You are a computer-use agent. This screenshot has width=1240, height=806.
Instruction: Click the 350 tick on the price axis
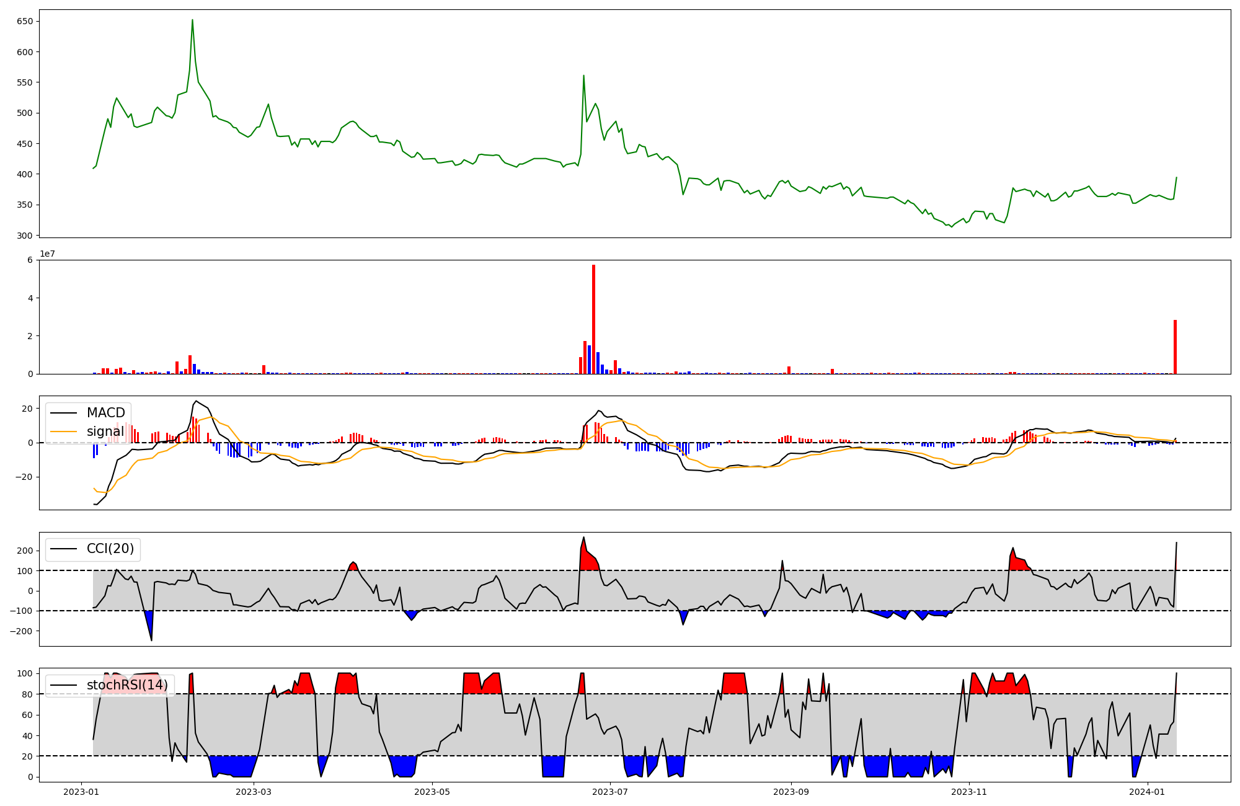coord(25,205)
